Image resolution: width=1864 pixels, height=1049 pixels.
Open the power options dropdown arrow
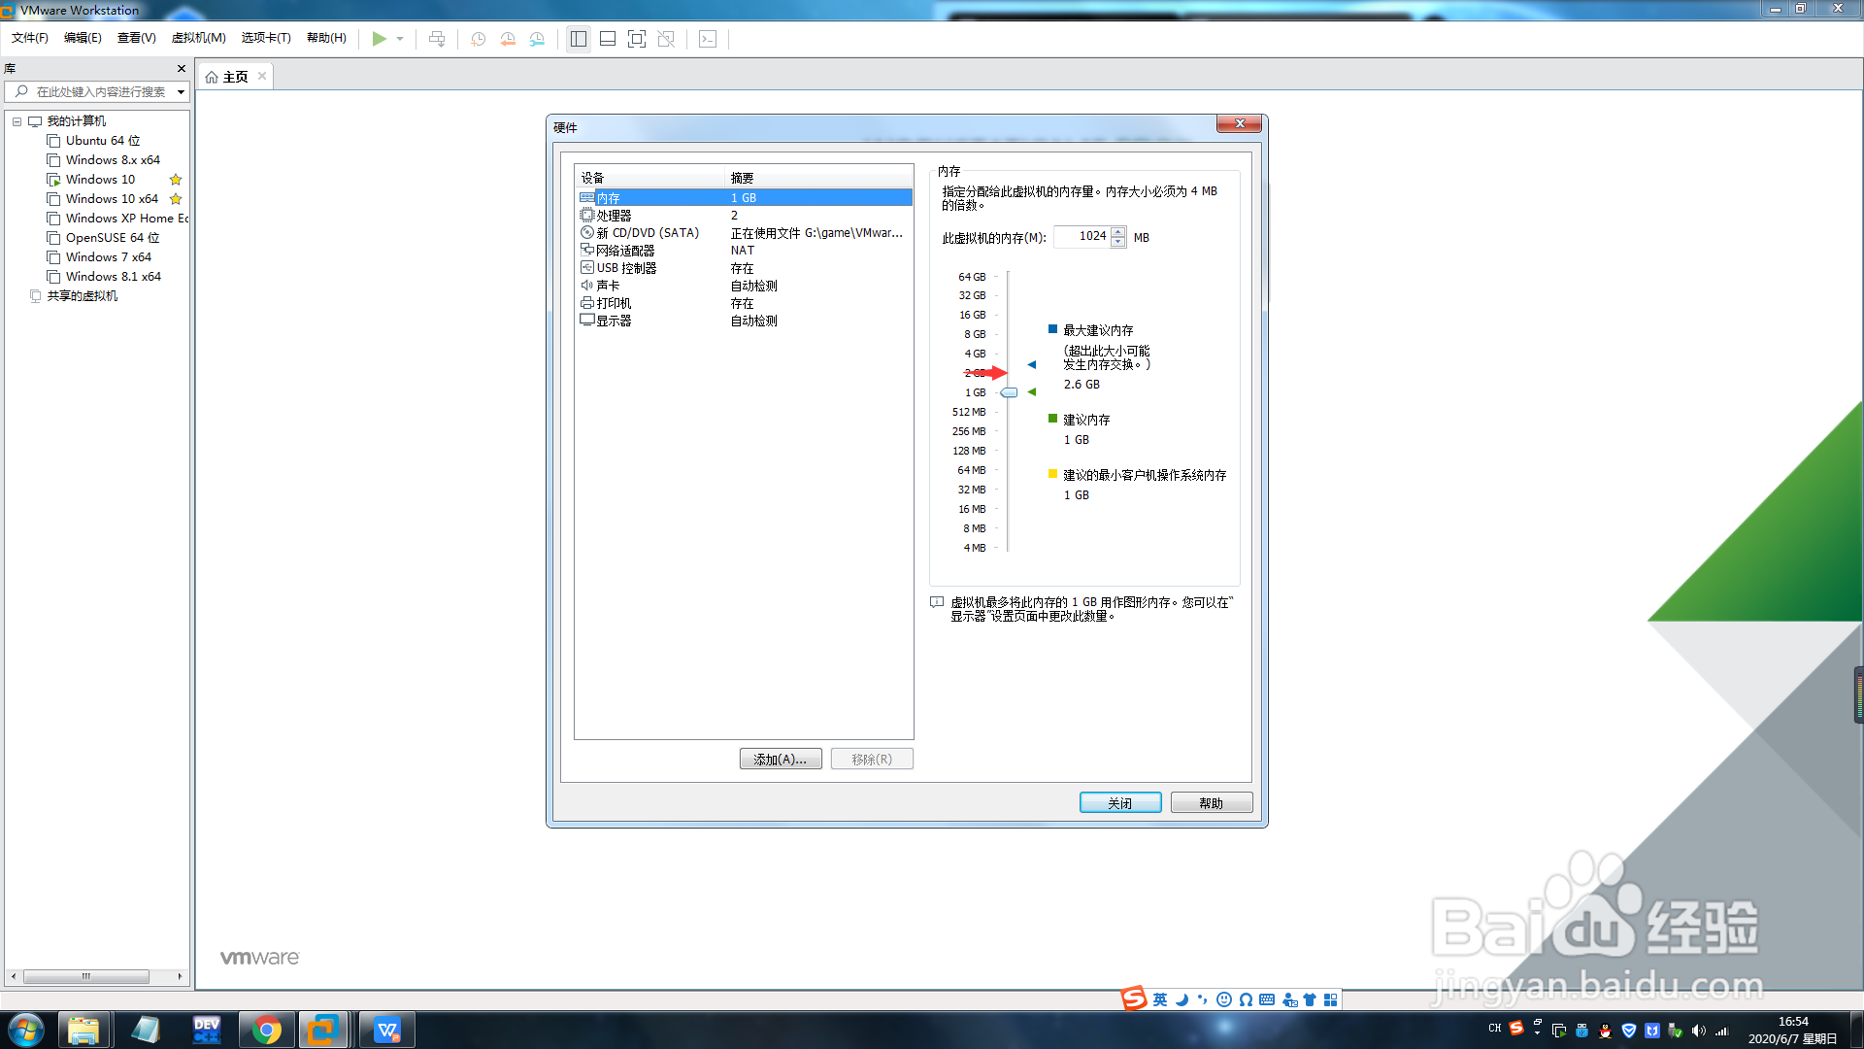pyautogui.click(x=400, y=39)
